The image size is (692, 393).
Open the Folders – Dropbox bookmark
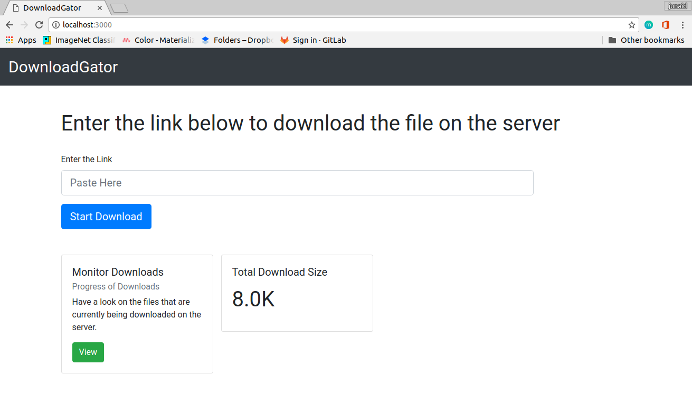(x=237, y=40)
